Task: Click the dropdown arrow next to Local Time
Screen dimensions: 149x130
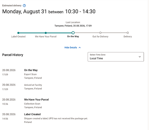Action: 140,57
